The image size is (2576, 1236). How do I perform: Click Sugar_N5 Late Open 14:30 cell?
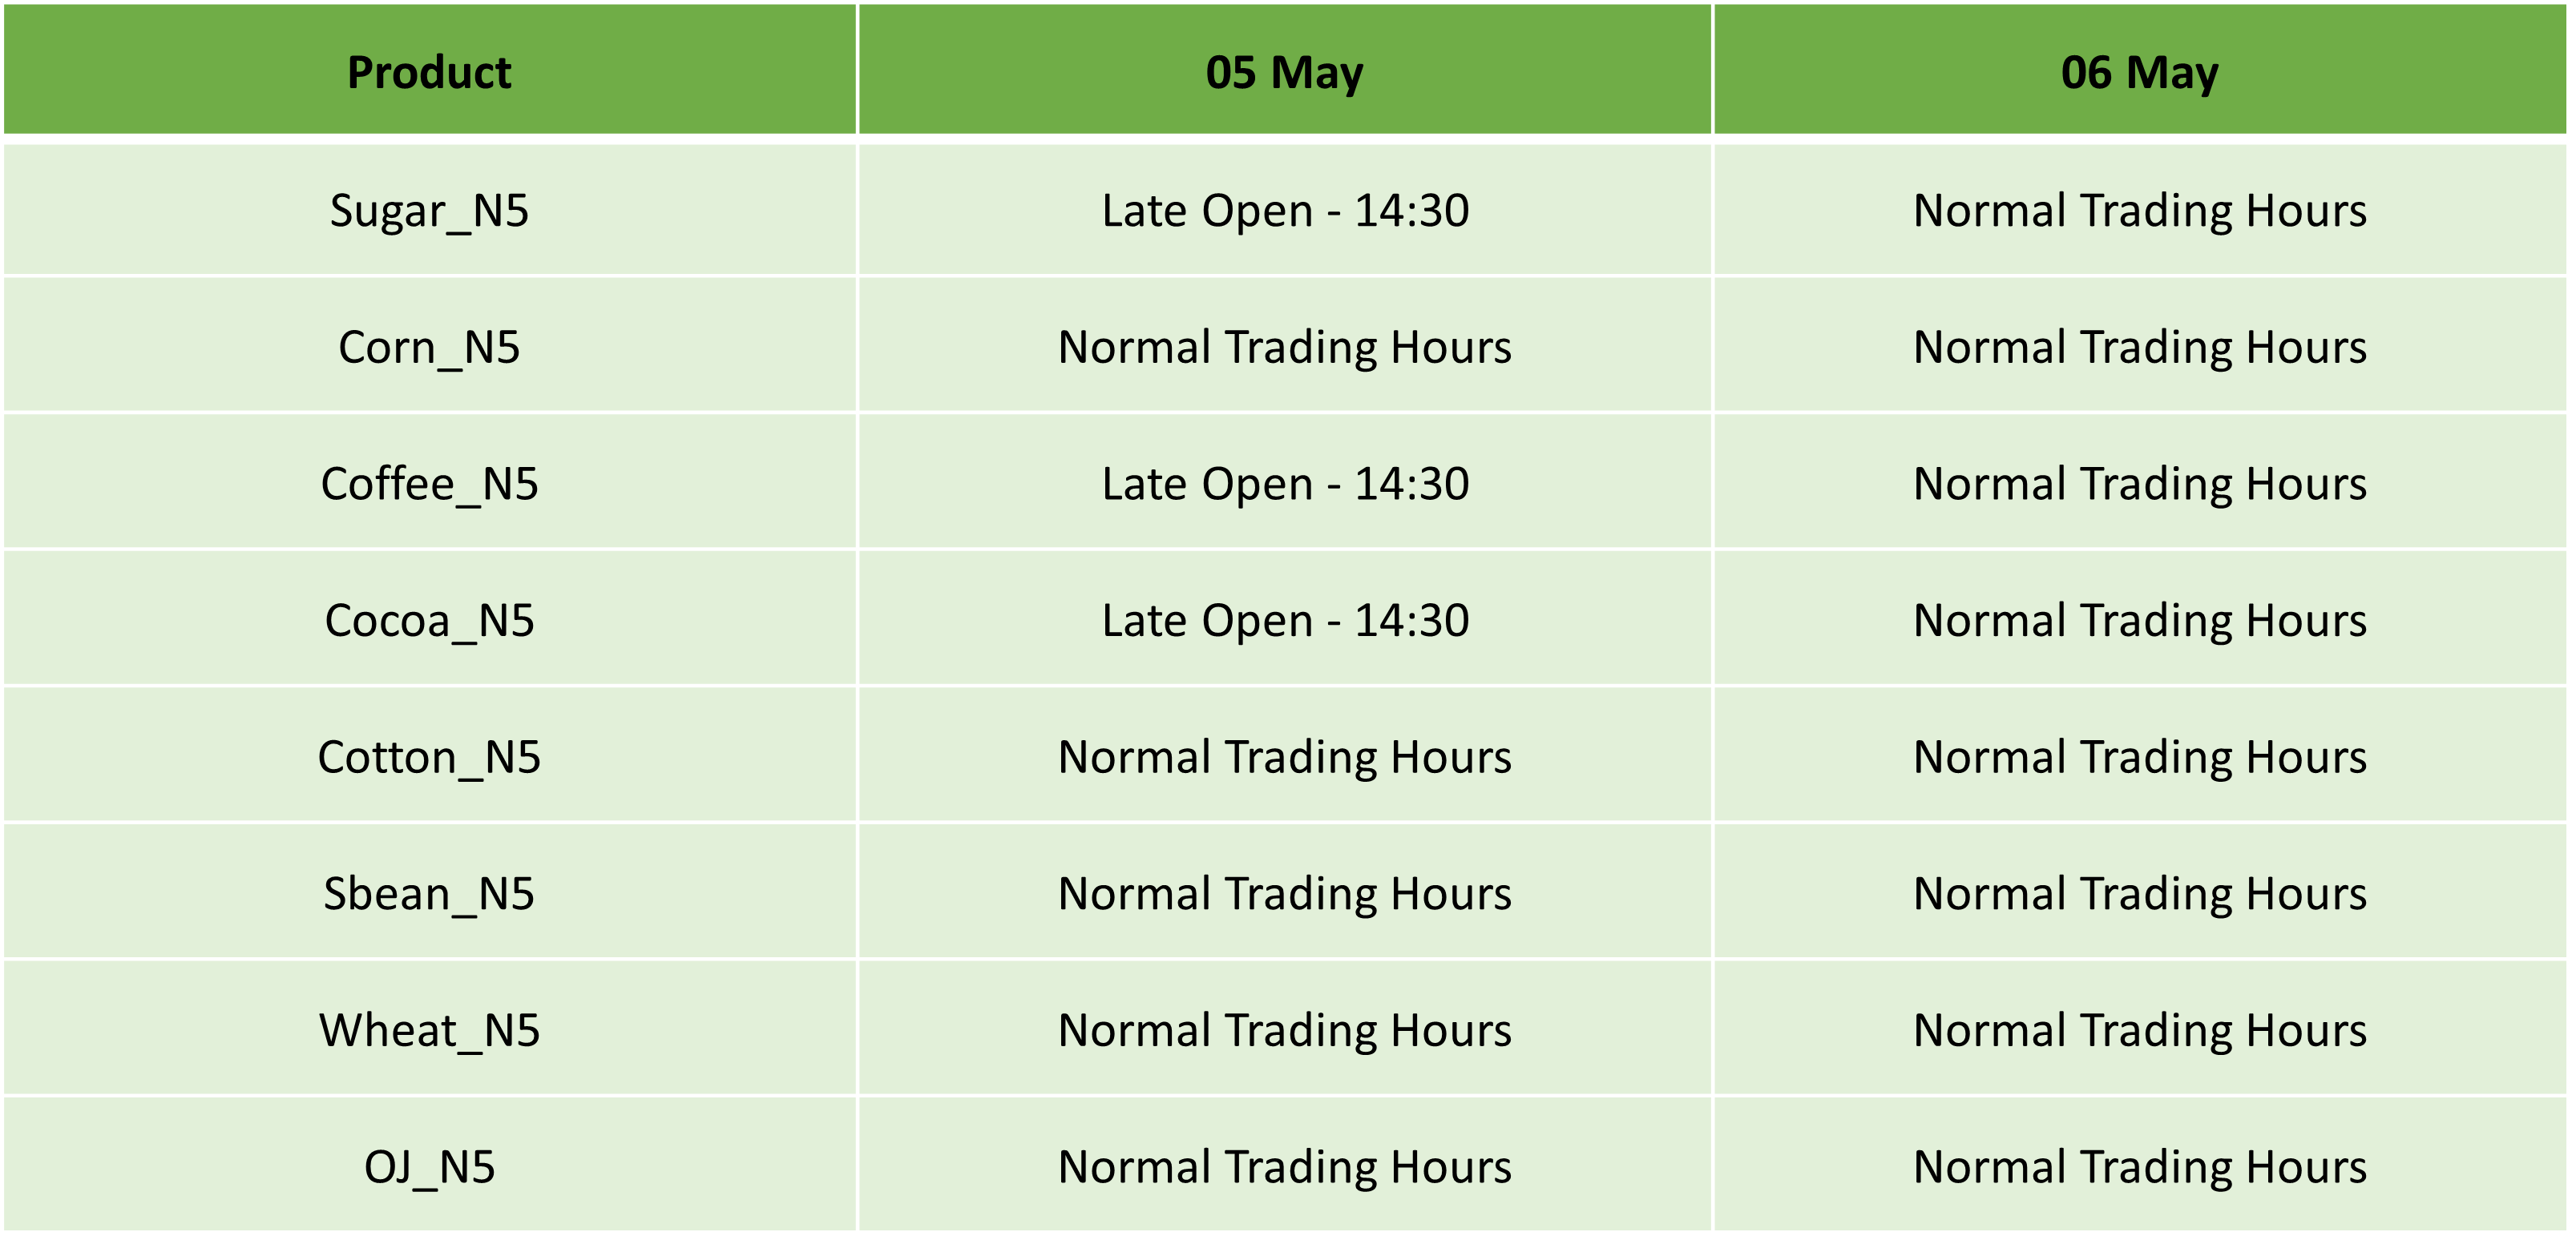tap(1285, 210)
